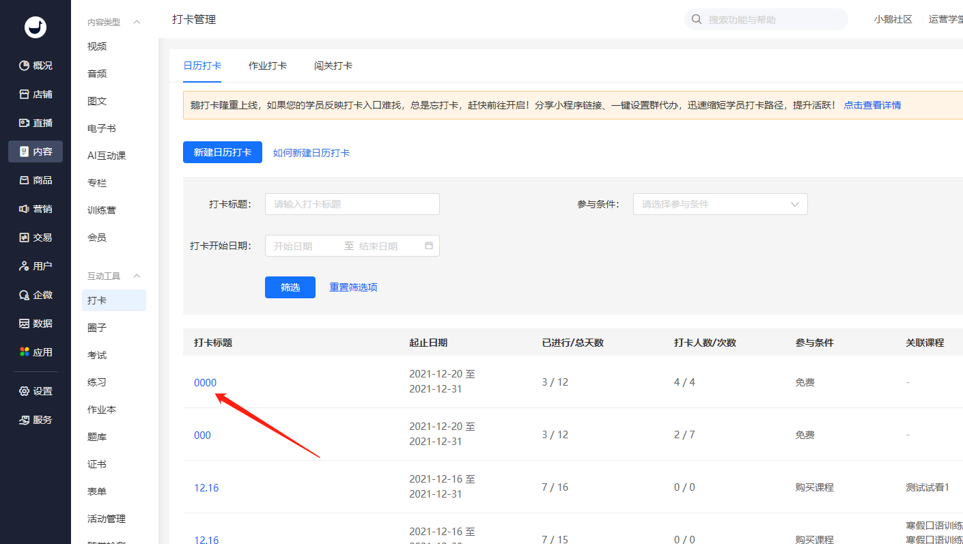The image size is (963, 544).
Task: Open check-in titled 000
Action: (202, 435)
